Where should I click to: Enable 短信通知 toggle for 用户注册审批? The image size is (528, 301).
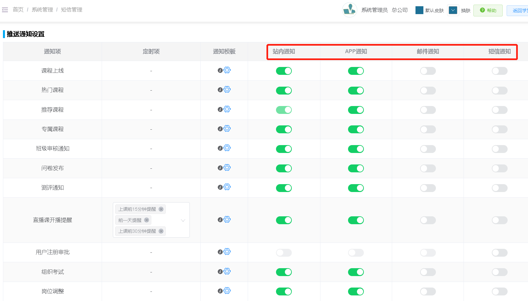[499, 253]
